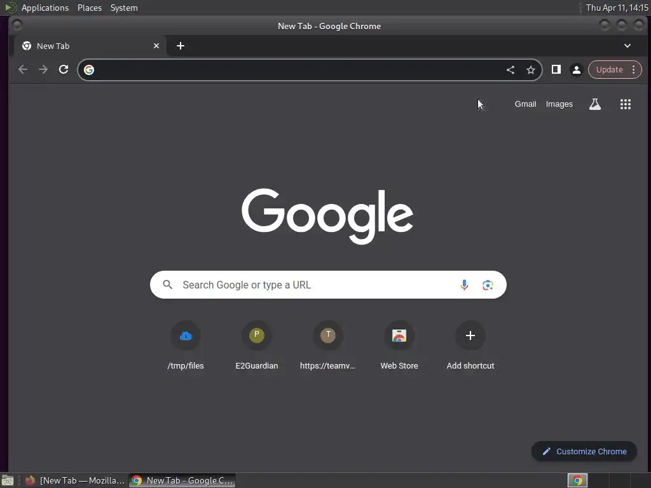This screenshot has width=651, height=488.
Task: Open the Google apps grid
Action: (x=626, y=104)
